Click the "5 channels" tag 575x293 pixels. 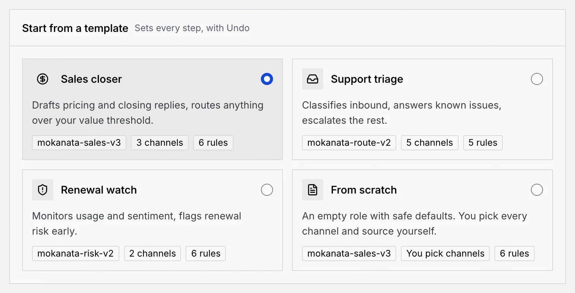click(430, 143)
